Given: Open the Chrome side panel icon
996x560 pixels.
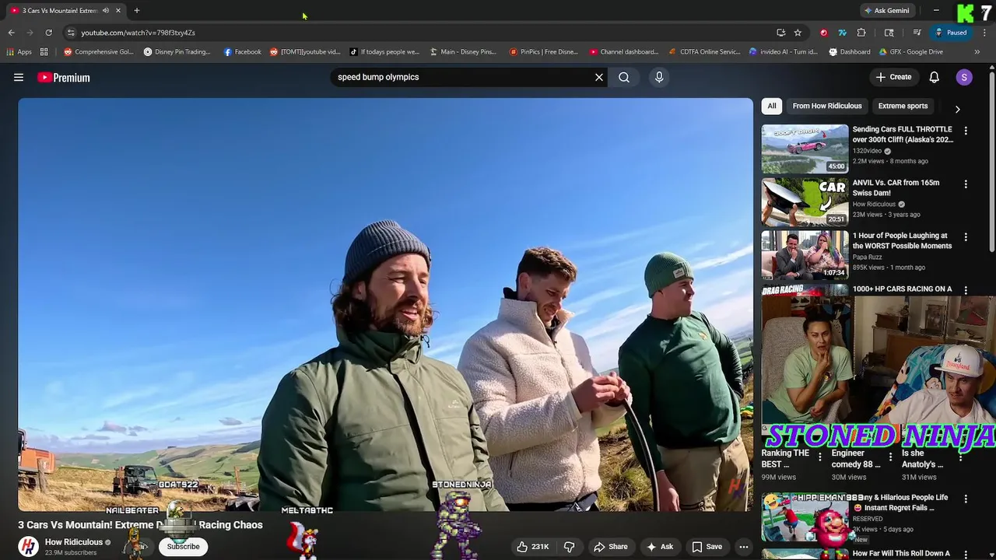Looking at the screenshot, I should coord(889,33).
